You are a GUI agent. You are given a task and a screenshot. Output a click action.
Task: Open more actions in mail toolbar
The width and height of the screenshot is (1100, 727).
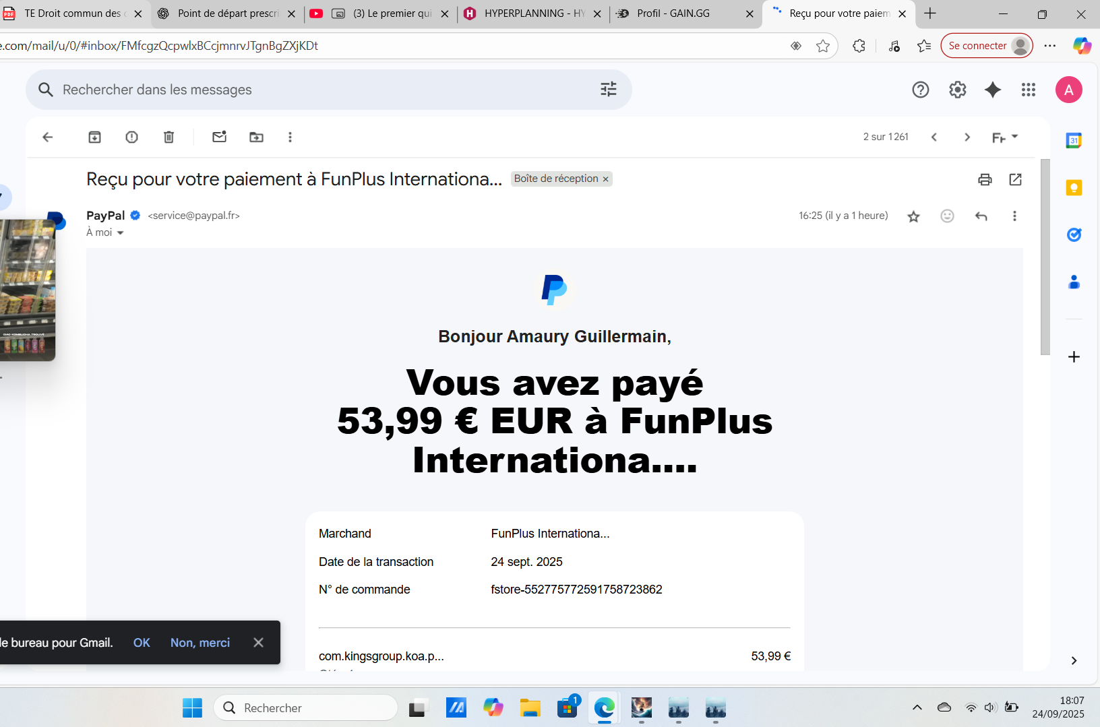291,137
